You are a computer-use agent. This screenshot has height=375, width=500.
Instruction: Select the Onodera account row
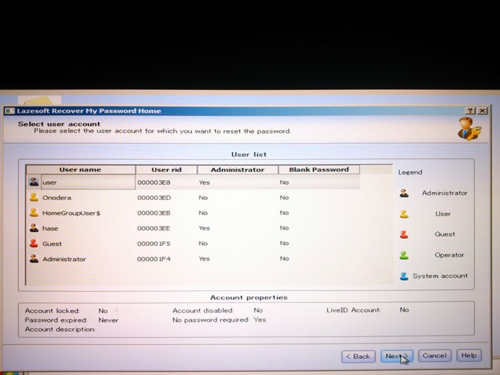tap(193, 198)
